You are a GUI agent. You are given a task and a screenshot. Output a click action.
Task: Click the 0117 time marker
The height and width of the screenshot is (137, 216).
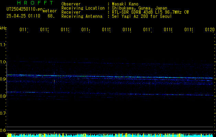coord(147,30)
